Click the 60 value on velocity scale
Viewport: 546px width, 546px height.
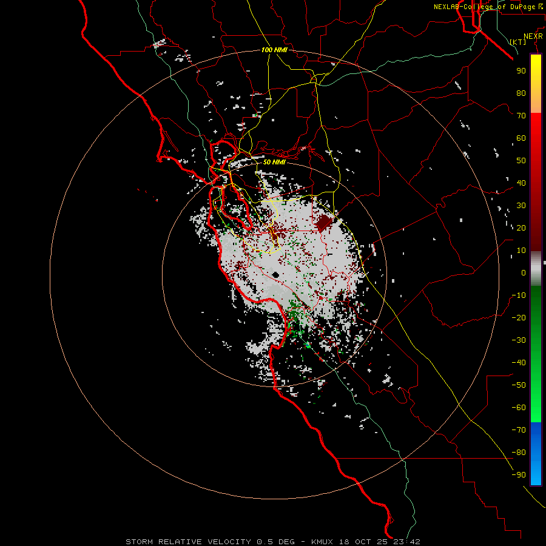tap(521, 138)
